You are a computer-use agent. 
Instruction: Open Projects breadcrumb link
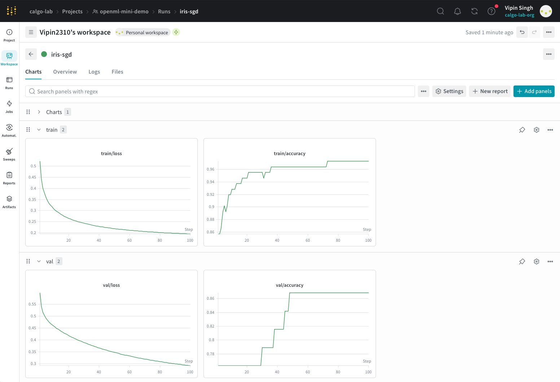click(72, 11)
